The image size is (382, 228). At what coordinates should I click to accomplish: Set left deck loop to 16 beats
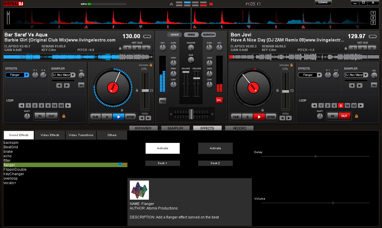click(54, 105)
